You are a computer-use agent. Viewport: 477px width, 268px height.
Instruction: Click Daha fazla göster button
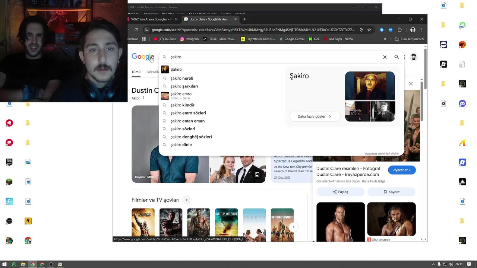tap(315, 116)
